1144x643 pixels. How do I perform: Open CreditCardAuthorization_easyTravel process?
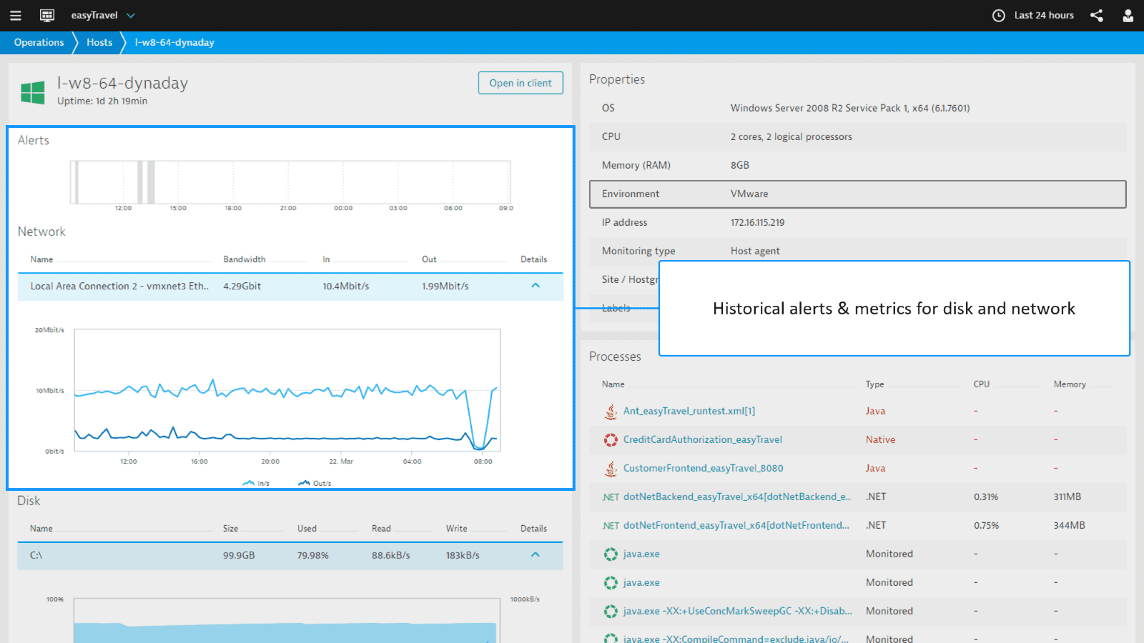pos(703,439)
